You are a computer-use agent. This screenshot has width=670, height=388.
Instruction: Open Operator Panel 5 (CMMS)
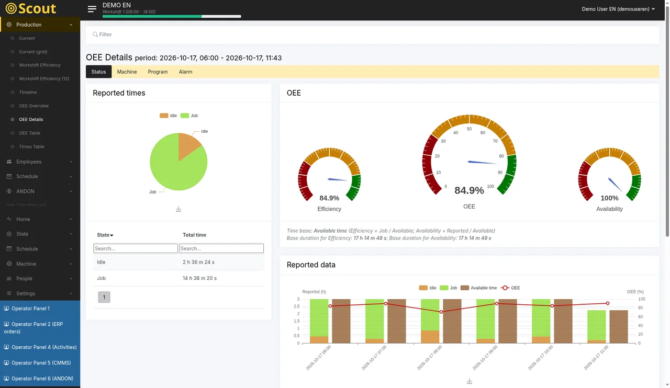coord(40,363)
